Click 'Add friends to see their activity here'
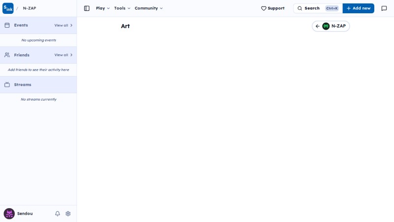 pyautogui.click(x=38, y=70)
